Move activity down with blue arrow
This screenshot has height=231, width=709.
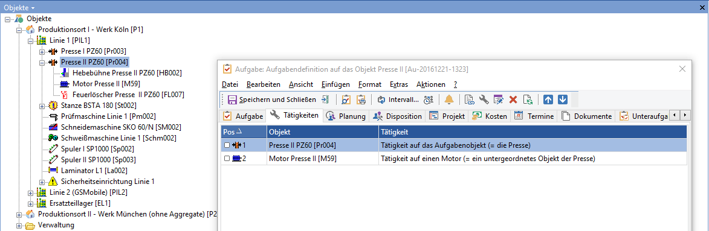tap(563, 100)
